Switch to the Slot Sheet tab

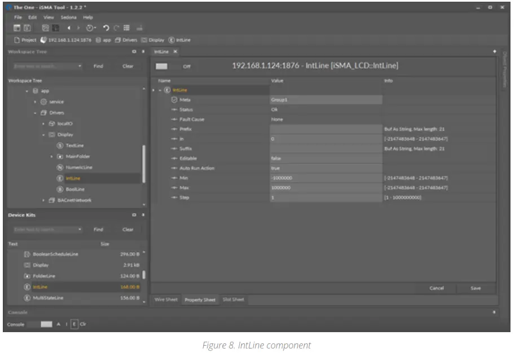(234, 300)
